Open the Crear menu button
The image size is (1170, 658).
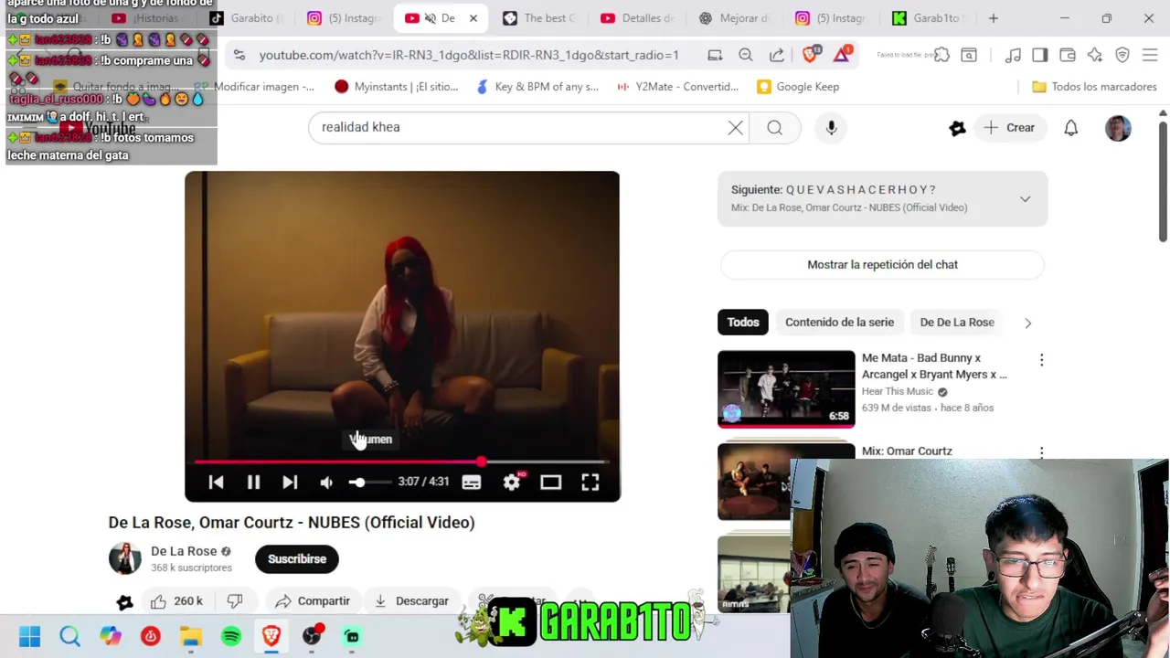(x=1010, y=128)
